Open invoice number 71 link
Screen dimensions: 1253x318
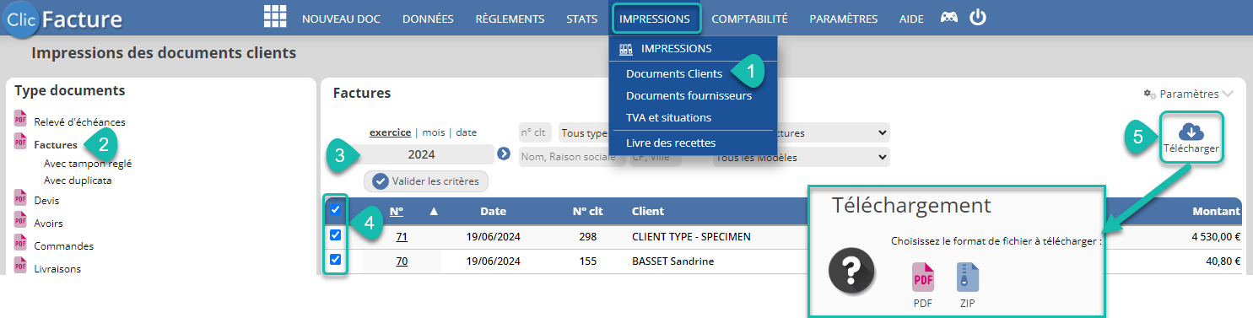point(402,236)
